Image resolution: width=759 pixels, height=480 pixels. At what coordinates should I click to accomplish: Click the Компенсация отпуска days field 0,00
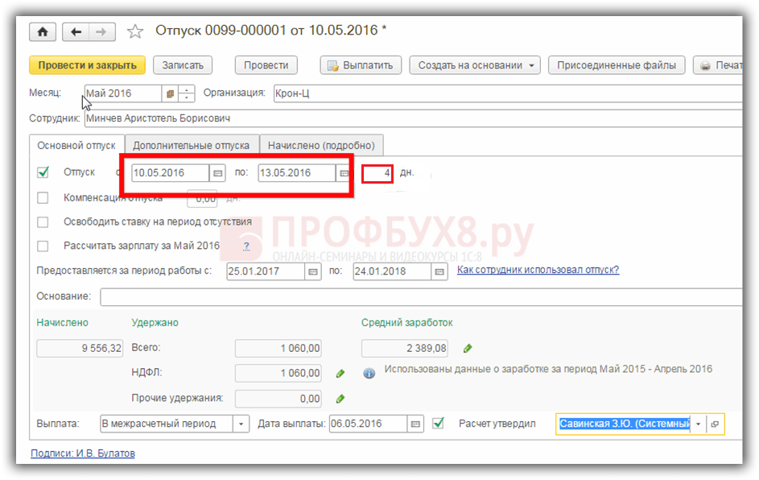(202, 199)
